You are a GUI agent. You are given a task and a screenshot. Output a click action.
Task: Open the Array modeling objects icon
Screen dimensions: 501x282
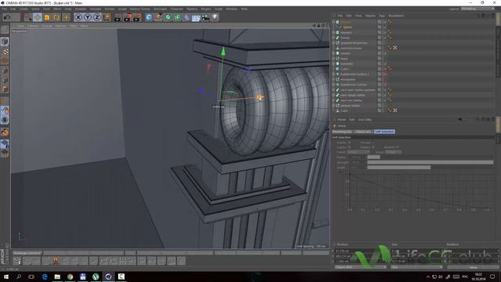(x=177, y=17)
